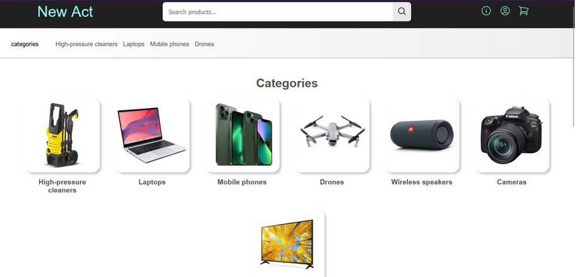This screenshot has width=576, height=277.
Task: Focus the Search products field
Action: pyautogui.click(x=278, y=12)
